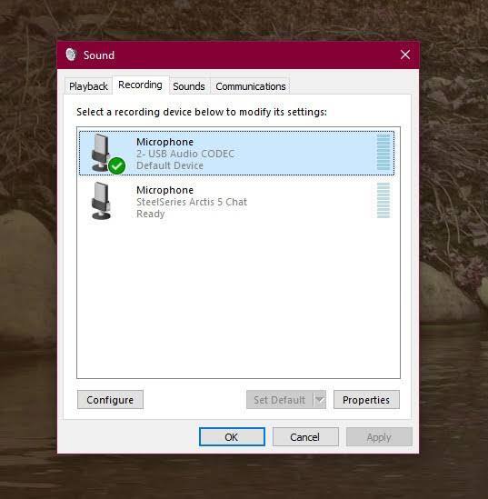The height and width of the screenshot is (499, 488).
Task: Go to the Communications tab
Action: coord(251,86)
